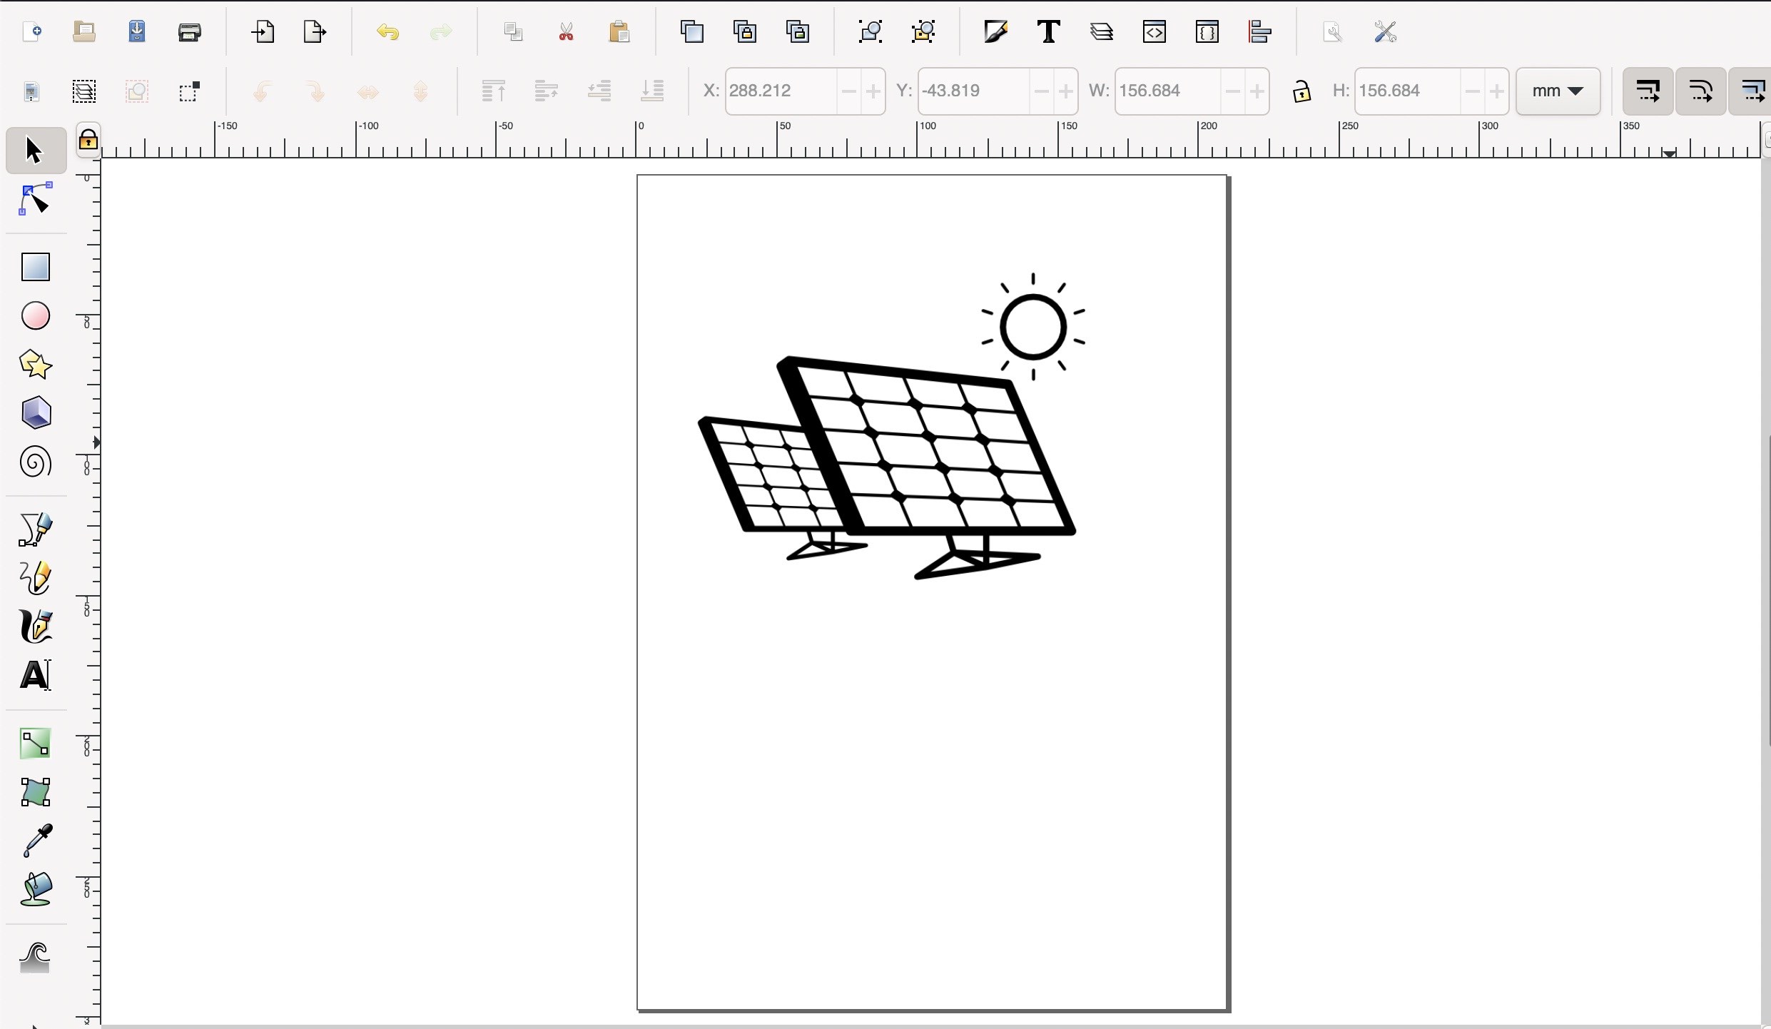Increase the X value with plus
Image resolution: width=1771 pixels, height=1029 pixels.
[873, 91]
